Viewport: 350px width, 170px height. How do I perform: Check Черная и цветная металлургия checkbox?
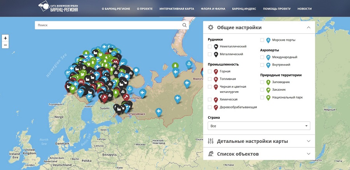pos(210,87)
